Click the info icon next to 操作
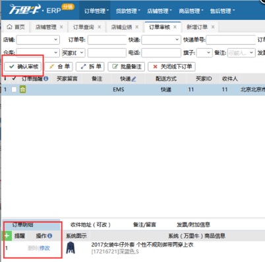Viewport: 265px width, 262px height. tap(49, 236)
